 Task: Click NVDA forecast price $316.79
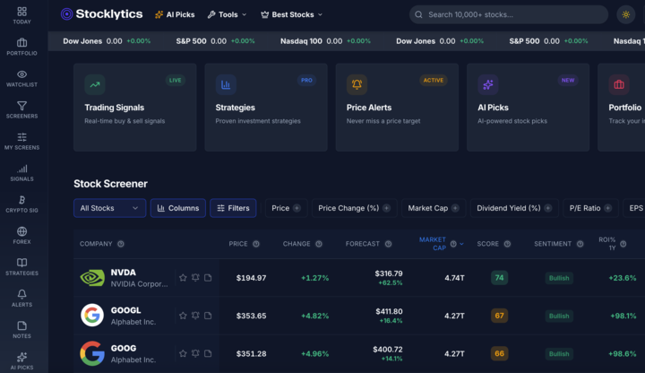388,273
